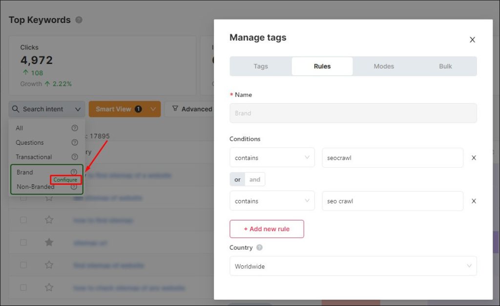The height and width of the screenshot is (306, 500).
Task: Click the Add new rule button
Action: point(267,229)
